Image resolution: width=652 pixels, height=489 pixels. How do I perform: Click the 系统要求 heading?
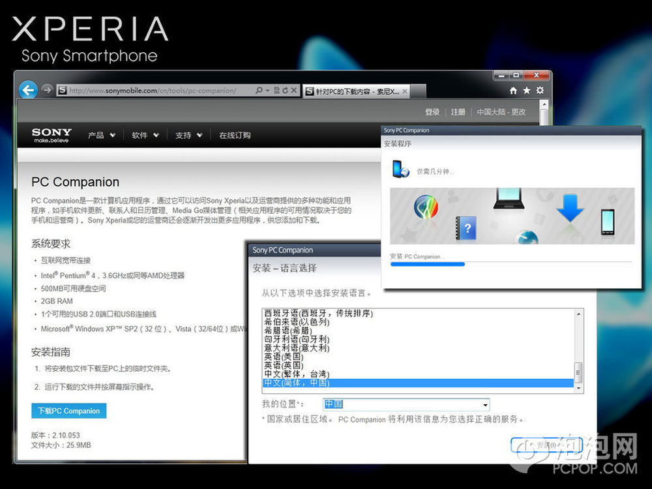(x=51, y=244)
